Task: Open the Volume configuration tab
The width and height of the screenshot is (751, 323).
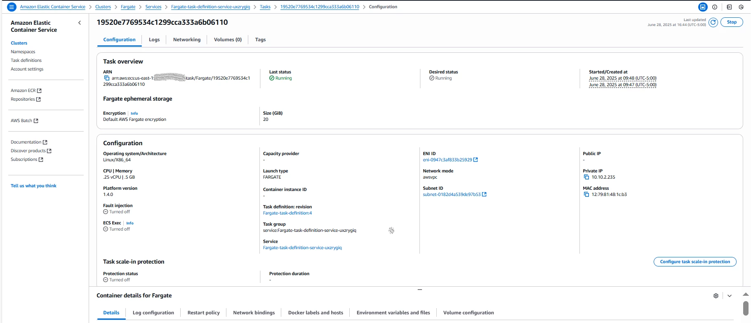Action: coord(468,313)
